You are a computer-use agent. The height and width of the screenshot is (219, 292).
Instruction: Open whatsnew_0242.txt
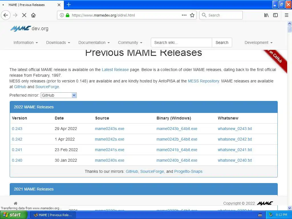(x=235, y=139)
